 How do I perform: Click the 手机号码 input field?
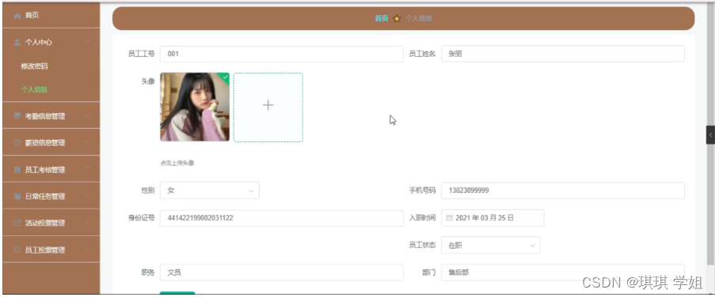pyautogui.click(x=563, y=190)
